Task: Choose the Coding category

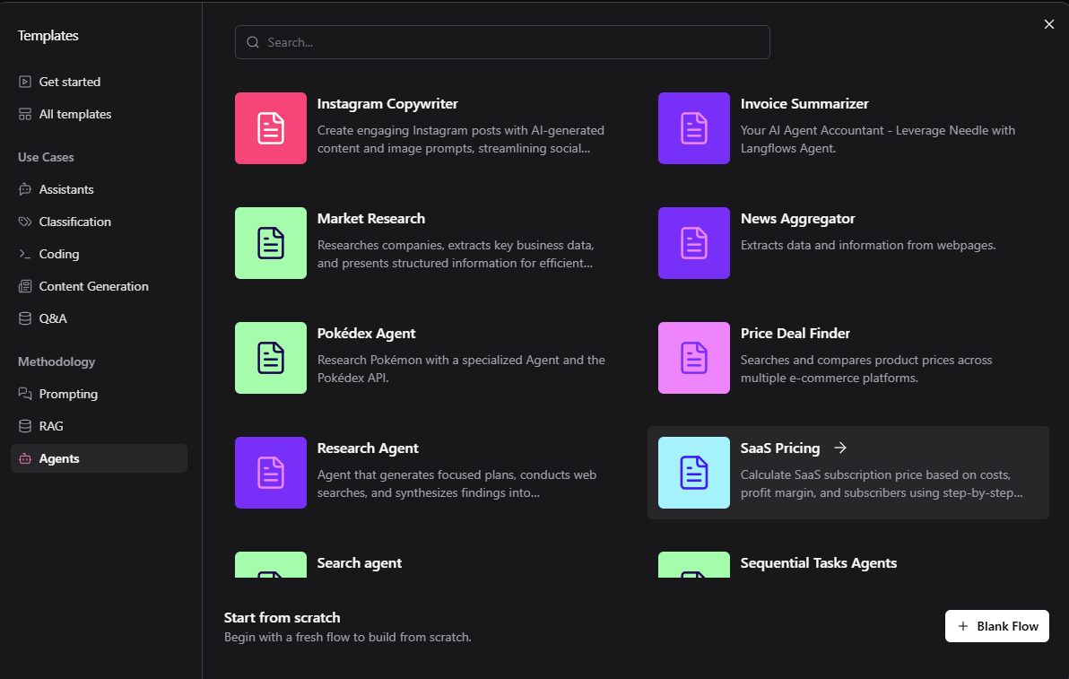Action: click(x=58, y=254)
